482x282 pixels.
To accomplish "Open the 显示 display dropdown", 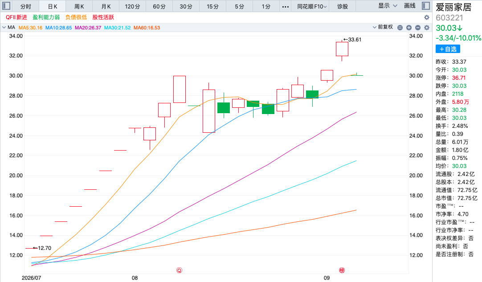I will point(388,6).
